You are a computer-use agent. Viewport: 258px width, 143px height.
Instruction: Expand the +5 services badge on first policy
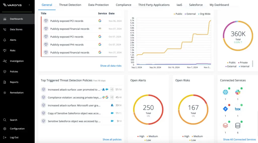pos(112,90)
